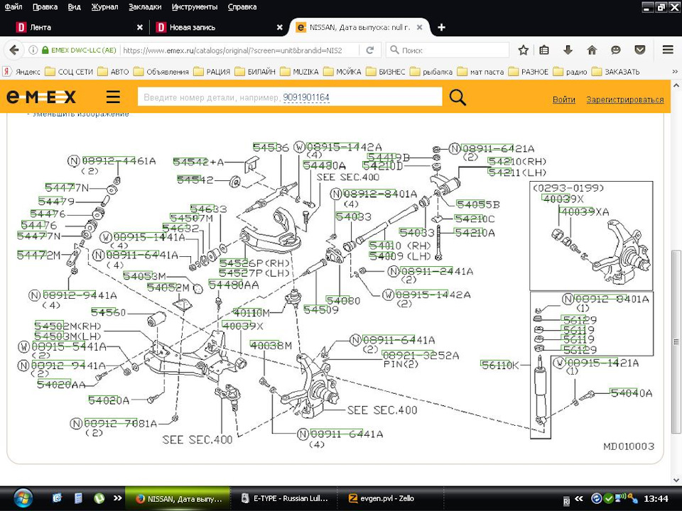682x511 pixels.
Task: Expand hidden system tray icons
Action: point(579,498)
